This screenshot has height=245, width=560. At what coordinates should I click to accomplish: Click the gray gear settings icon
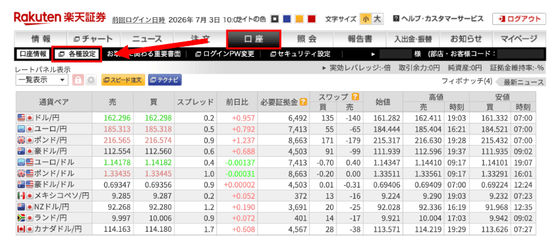click(x=91, y=80)
